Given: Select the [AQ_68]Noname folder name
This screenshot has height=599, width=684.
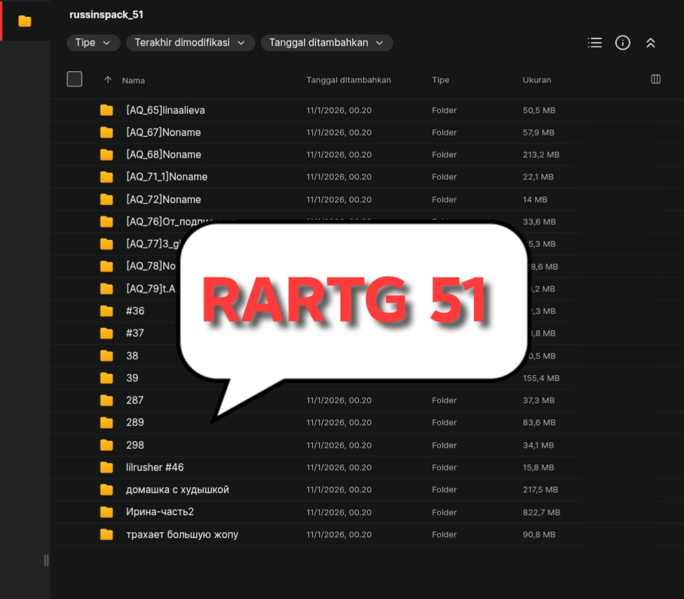Looking at the screenshot, I should 163,154.
